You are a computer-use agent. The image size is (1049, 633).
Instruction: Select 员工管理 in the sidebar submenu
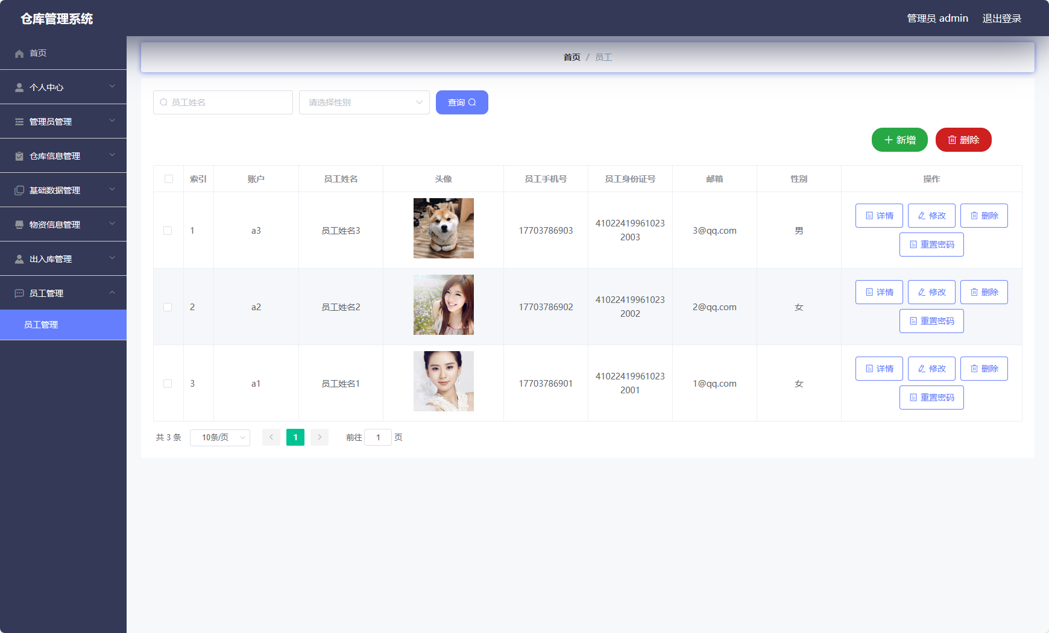point(40,325)
